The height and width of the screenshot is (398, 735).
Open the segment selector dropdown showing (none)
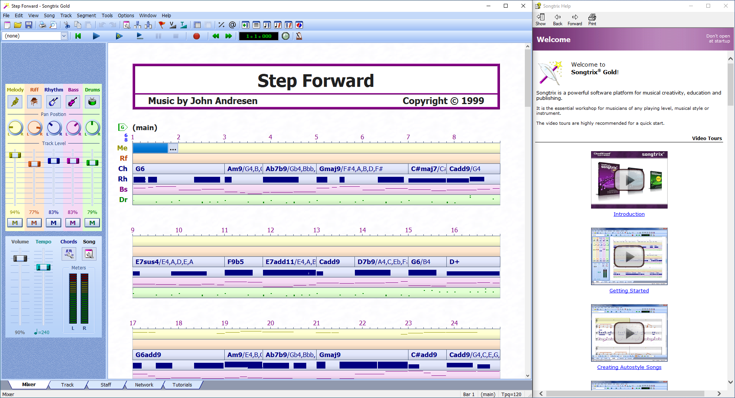point(64,36)
